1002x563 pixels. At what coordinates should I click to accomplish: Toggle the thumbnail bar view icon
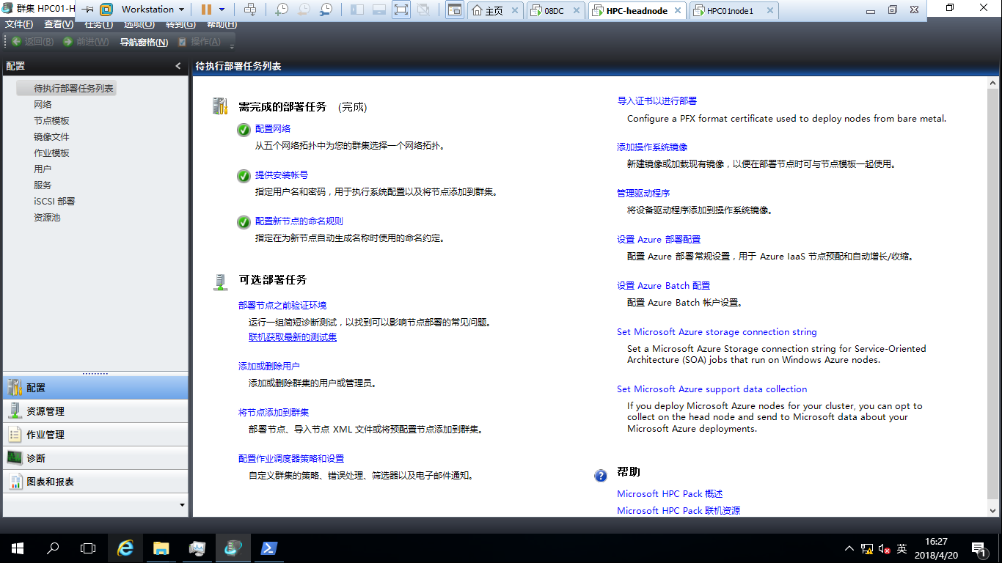(379, 10)
